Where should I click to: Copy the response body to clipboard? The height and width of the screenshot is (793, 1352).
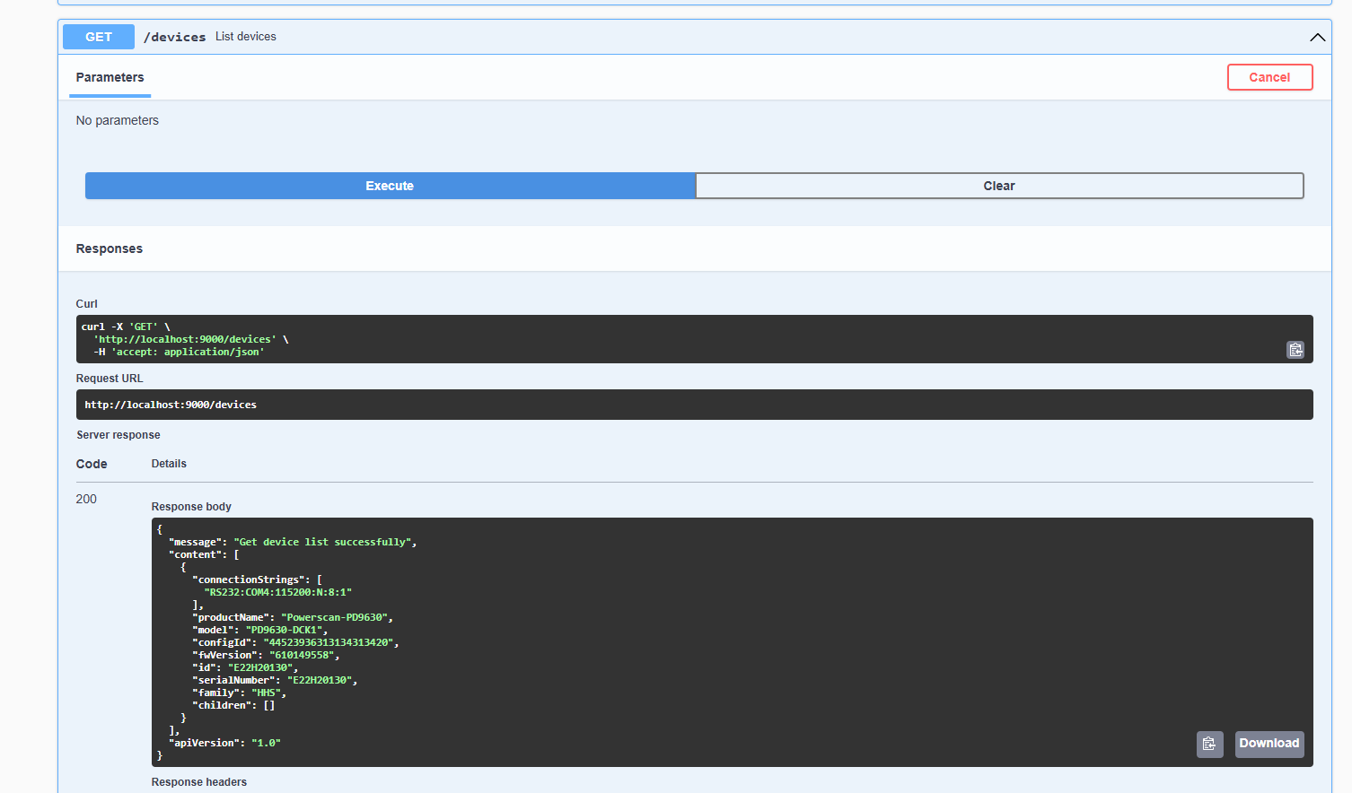(1209, 744)
